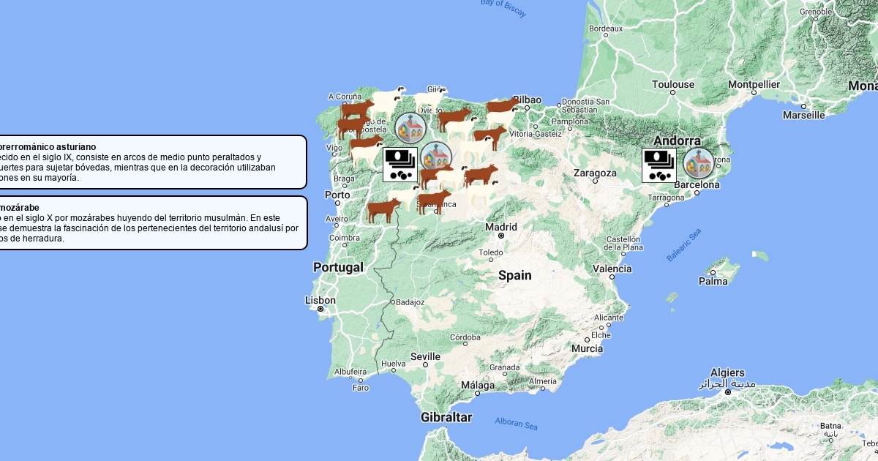The width and height of the screenshot is (878, 461).
Task: Click the Gibraltar label
Action: pyautogui.click(x=446, y=418)
